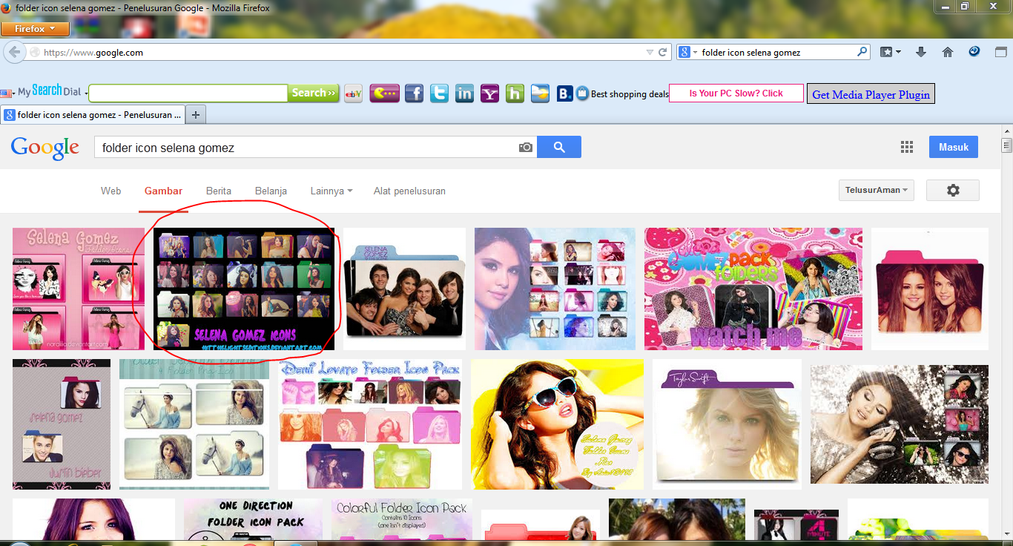Open Alat penelusuran tools

point(409,191)
